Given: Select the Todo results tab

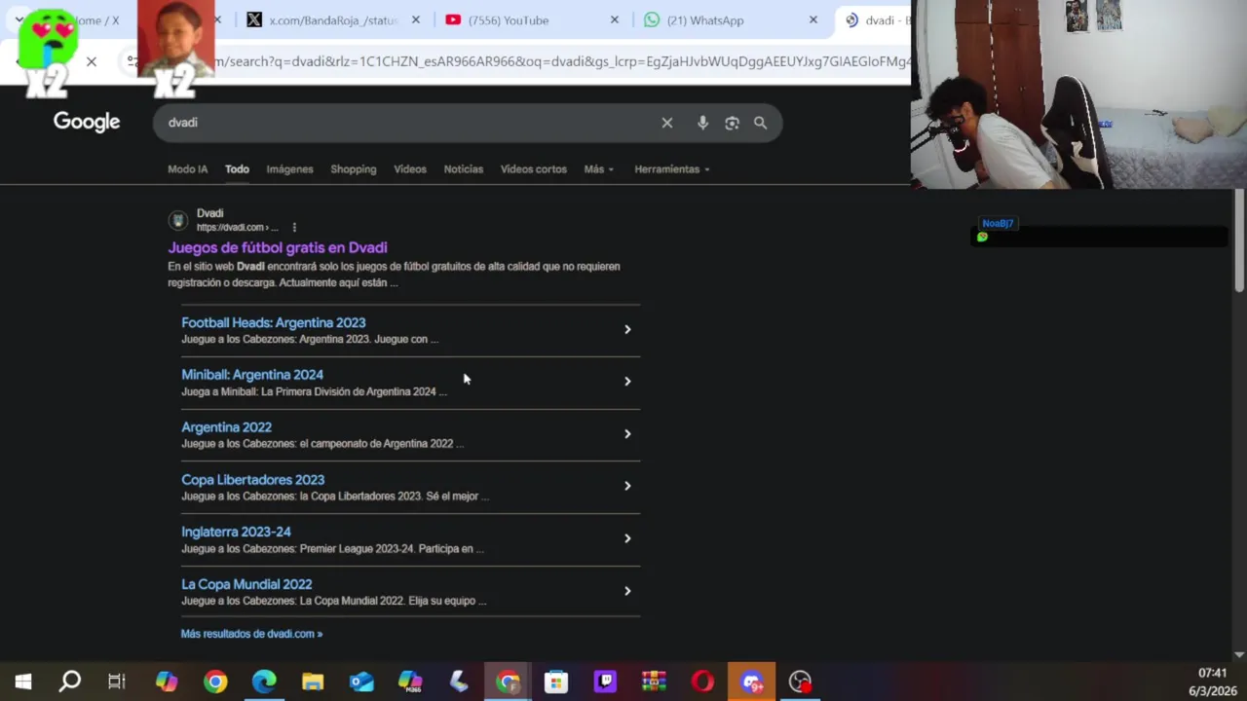Looking at the screenshot, I should [237, 169].
